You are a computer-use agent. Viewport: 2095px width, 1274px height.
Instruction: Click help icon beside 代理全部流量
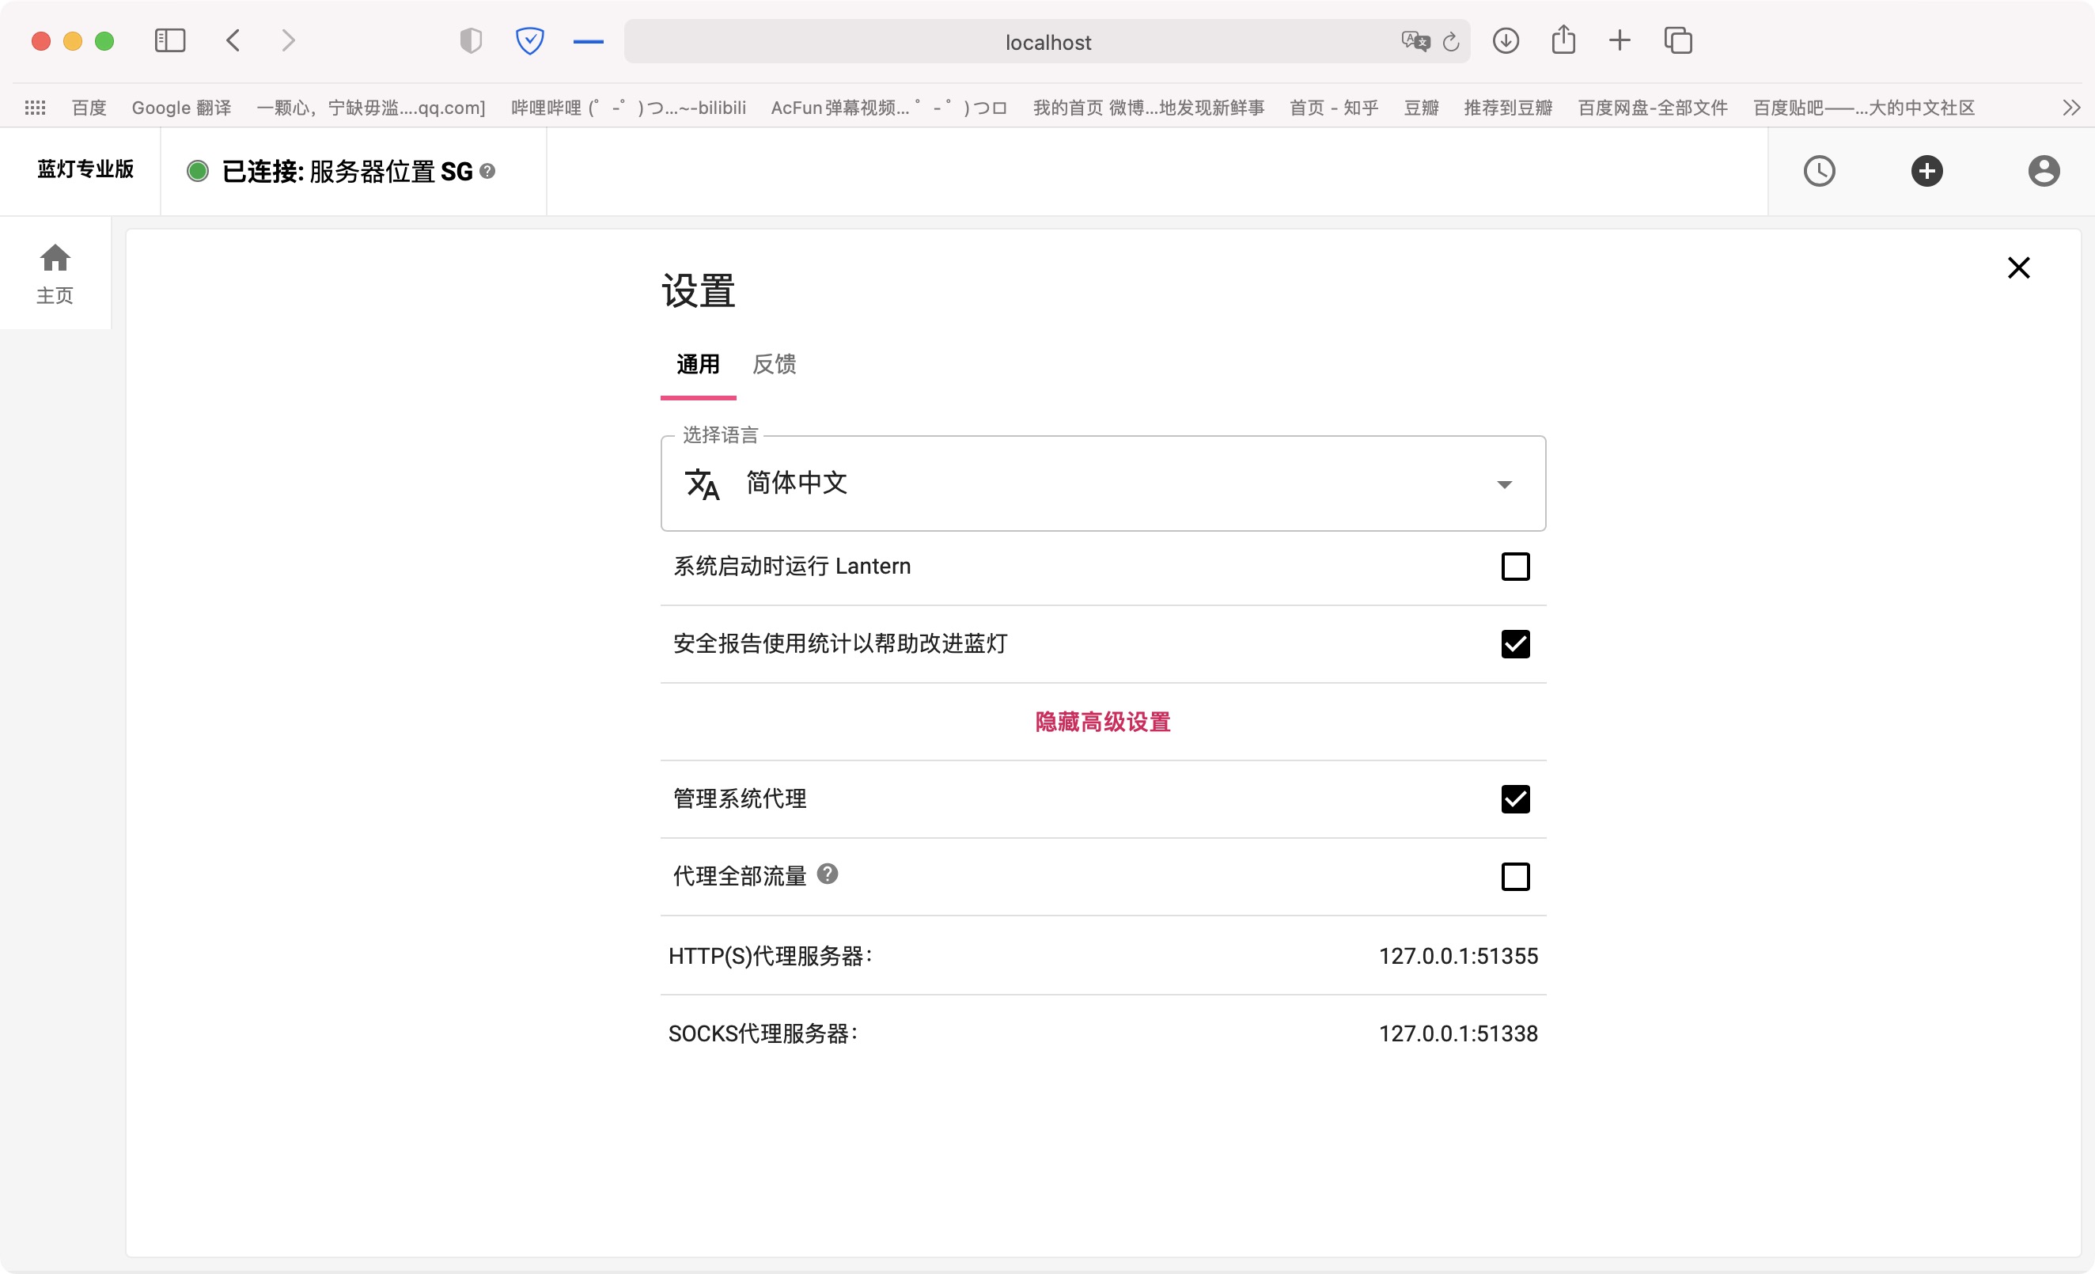click(x=828, y=874)
